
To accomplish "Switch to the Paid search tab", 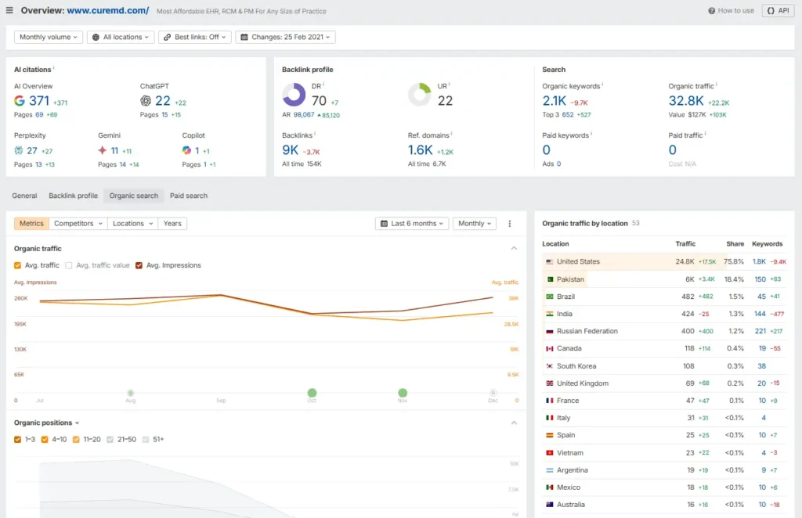I will point(188,196).
